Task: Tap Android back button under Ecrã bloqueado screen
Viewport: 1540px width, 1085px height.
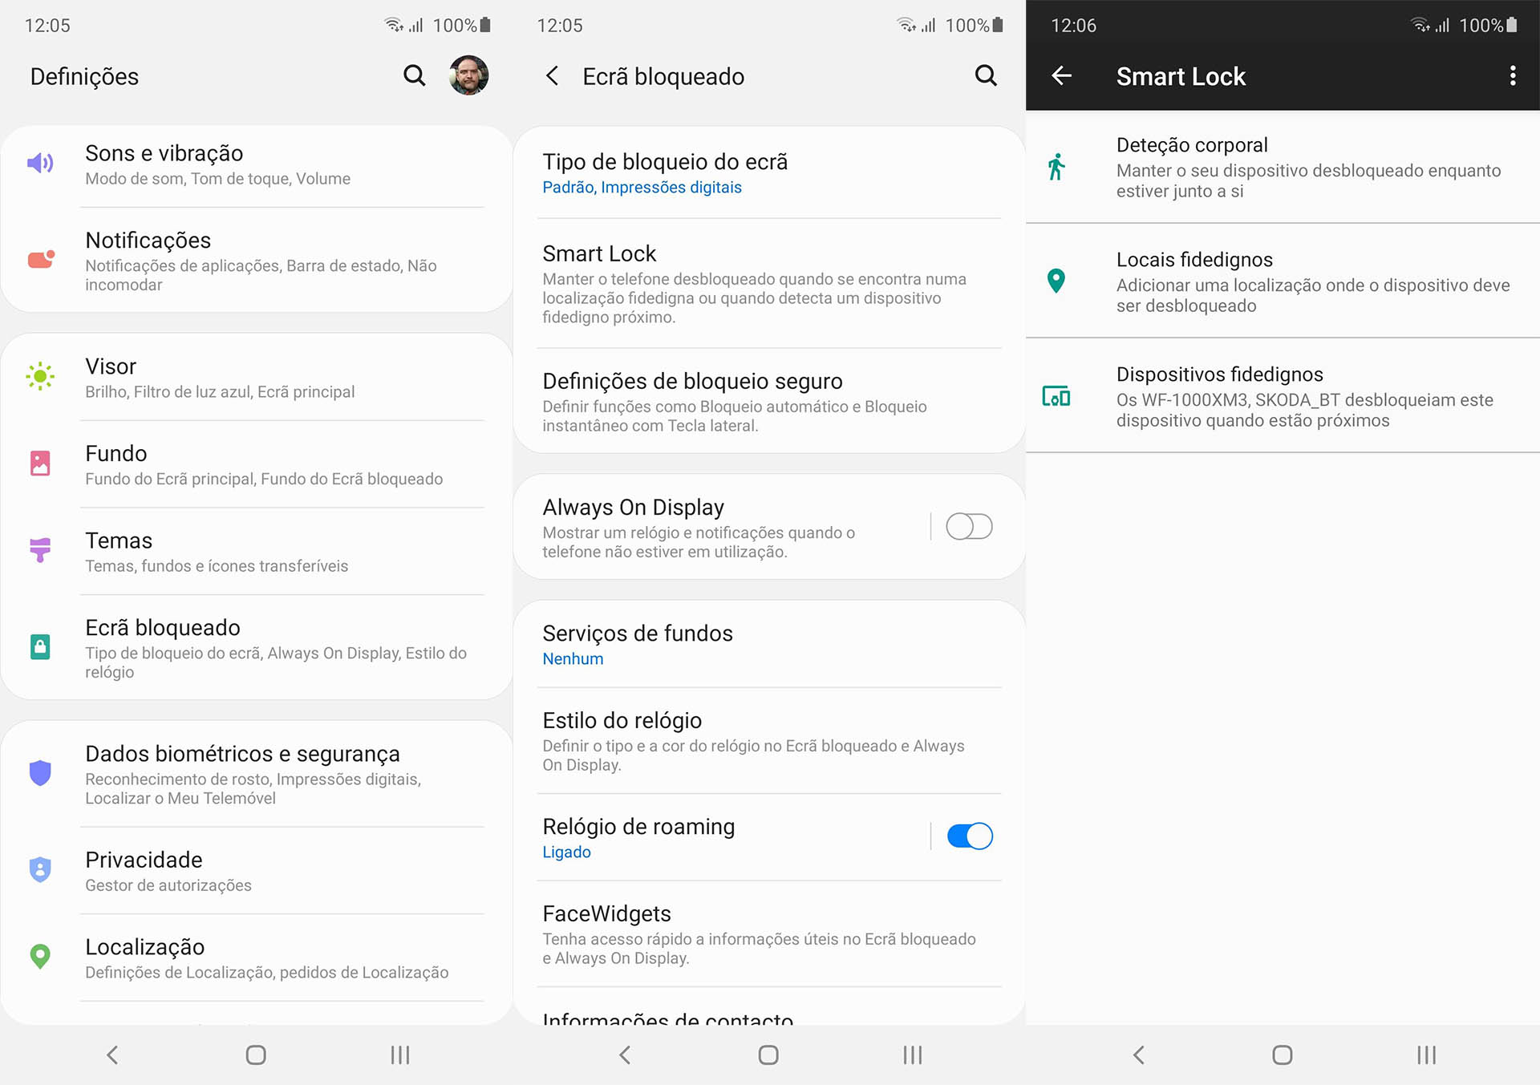Action: pos(625,1055)
